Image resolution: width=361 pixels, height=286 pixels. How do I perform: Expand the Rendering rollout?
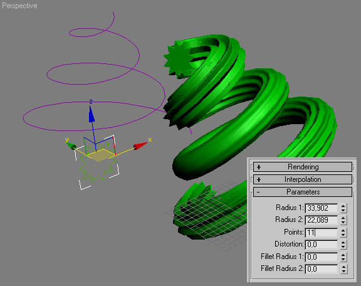point(303,167)
